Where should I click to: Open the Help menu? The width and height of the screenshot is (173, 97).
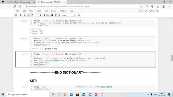coord(71,11)
